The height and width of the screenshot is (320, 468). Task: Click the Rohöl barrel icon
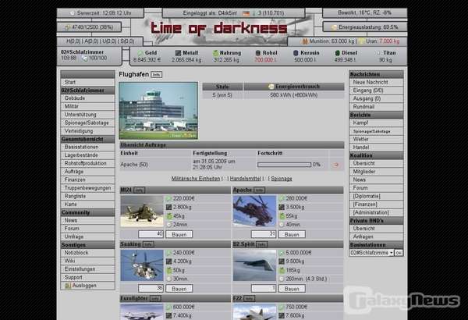(258, 53)
